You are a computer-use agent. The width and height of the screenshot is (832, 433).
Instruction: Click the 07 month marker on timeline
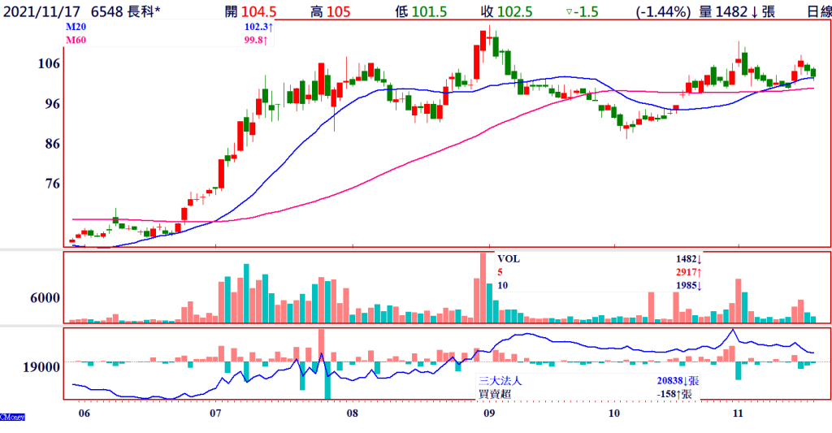click(x=215, y=413)
